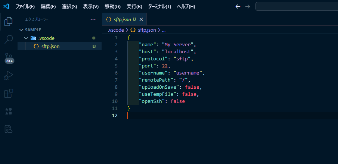
Task: Click the "localhost" host value
Action: tap(178, 52)
